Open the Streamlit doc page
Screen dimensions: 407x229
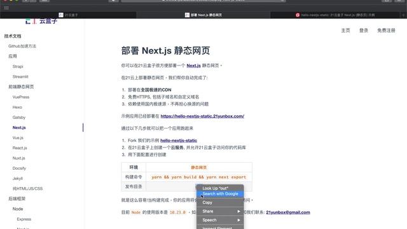pyautogui.click(x=20, y=76)
